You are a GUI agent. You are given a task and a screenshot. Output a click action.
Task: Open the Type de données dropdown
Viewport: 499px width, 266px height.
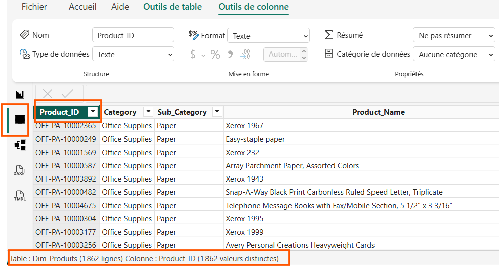133,54
